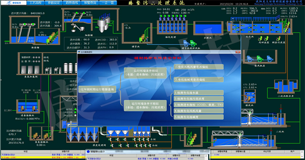This screenshot has width=305, height=160.
Task: Close the troubleshooting help dialog
Action: pos(238,52)
